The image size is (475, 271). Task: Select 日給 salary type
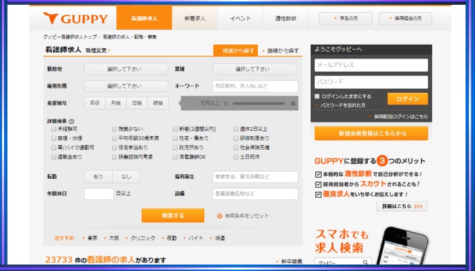pos(137,103)
